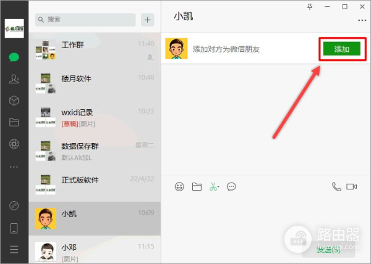Start a video call

click(x=352, y=187)
